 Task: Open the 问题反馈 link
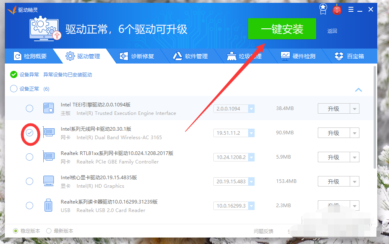264,231
